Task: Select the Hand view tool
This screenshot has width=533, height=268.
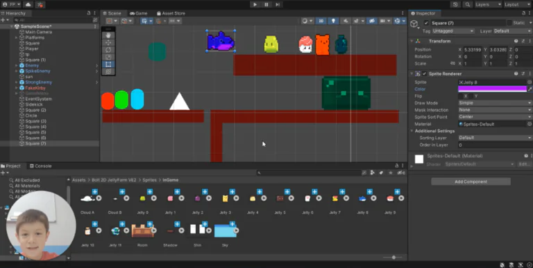Action: pyautogui.click(x=108, y=35)
